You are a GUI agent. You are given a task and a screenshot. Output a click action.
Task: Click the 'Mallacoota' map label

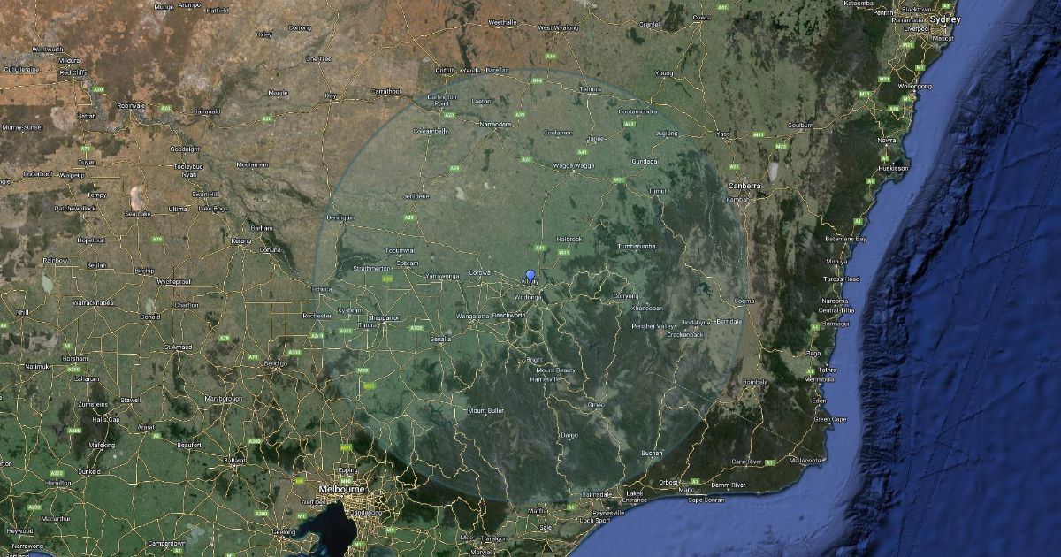click(805, 461)
